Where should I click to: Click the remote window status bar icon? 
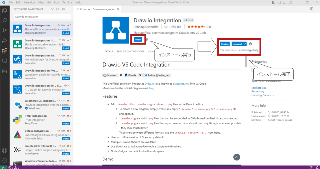click(x=3, y=167)
